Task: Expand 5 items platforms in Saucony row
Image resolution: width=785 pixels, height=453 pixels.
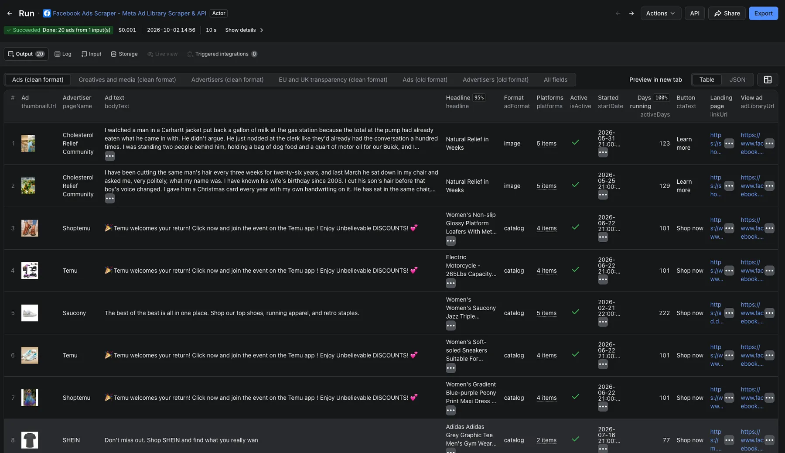Action: tap(546, 313)
